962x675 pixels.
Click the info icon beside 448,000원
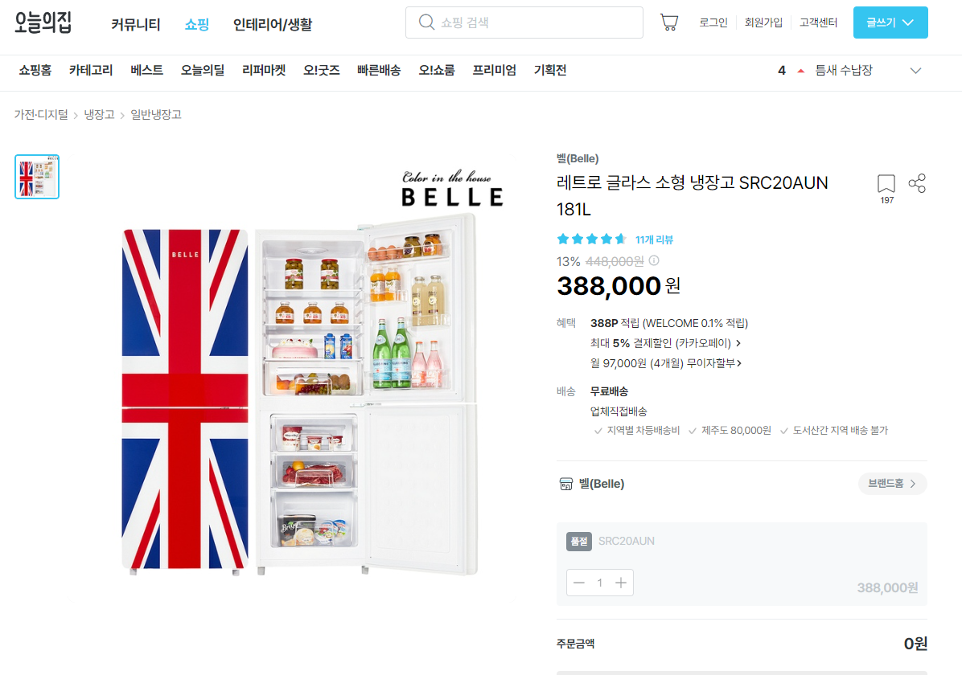(654, 260)
